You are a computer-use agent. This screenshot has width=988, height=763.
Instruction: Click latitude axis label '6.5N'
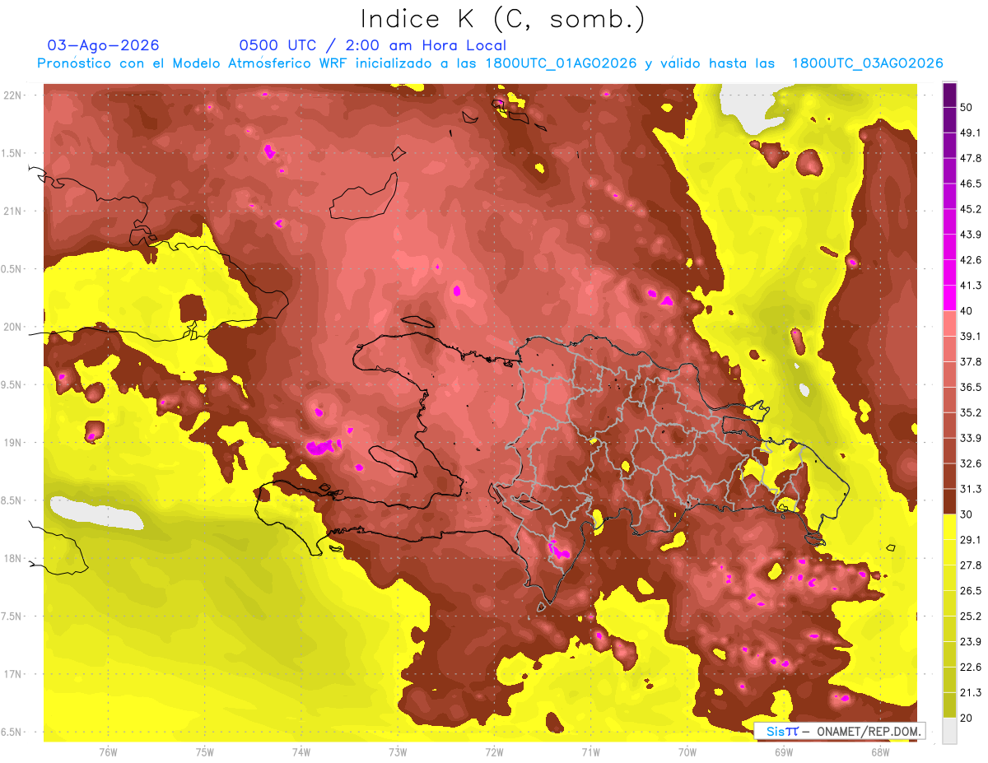tap(12, 733)
